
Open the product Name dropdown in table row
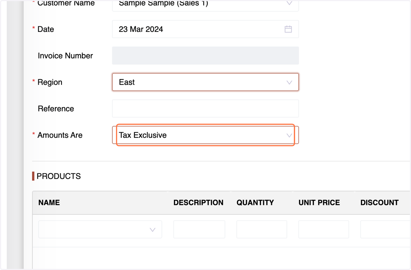coord(100,230)
